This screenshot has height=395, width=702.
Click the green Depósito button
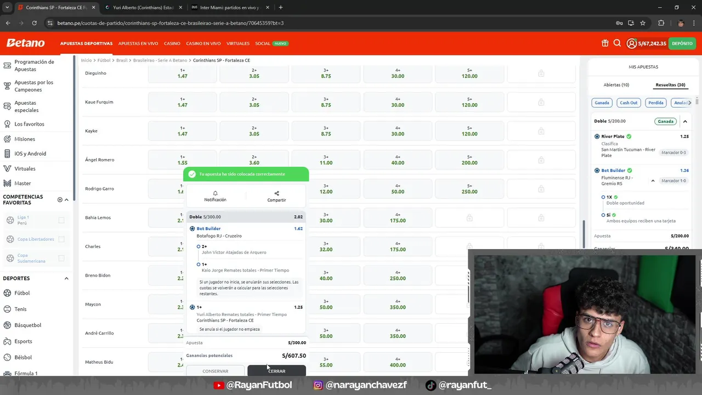pos(682,43)
